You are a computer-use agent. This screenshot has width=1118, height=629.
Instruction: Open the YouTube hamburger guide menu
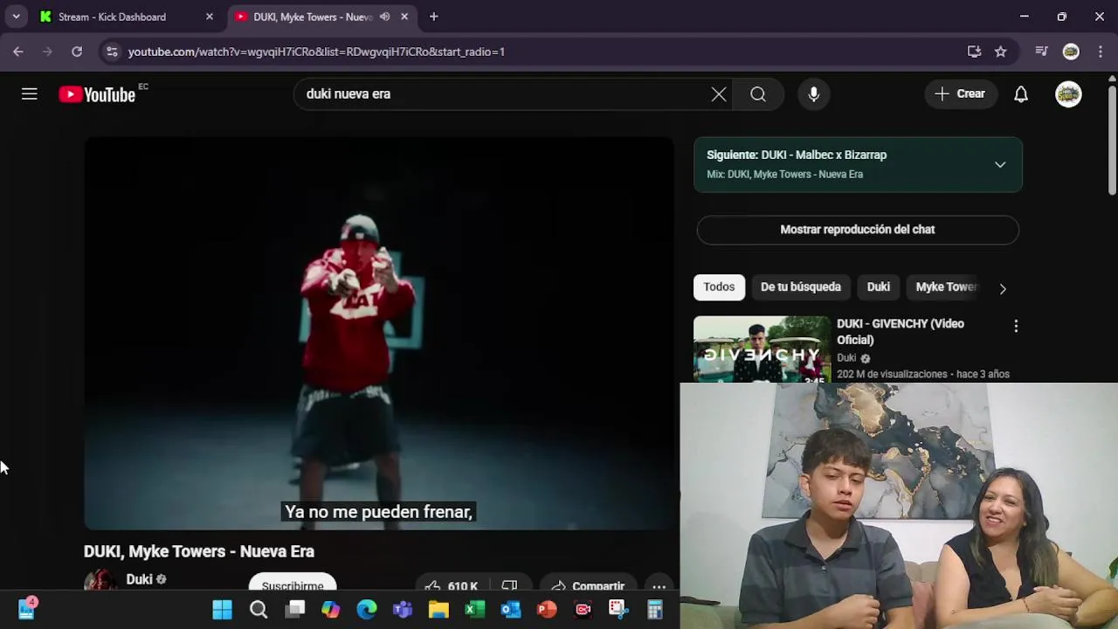[30, 94]
